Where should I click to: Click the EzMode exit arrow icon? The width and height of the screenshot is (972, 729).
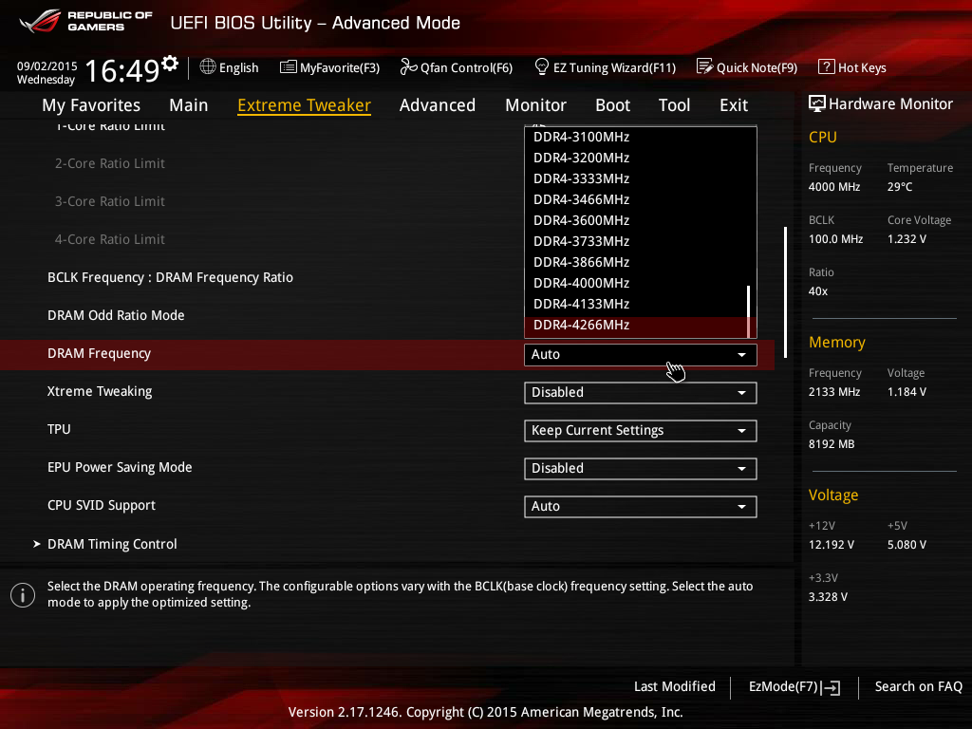click(831, 687)
